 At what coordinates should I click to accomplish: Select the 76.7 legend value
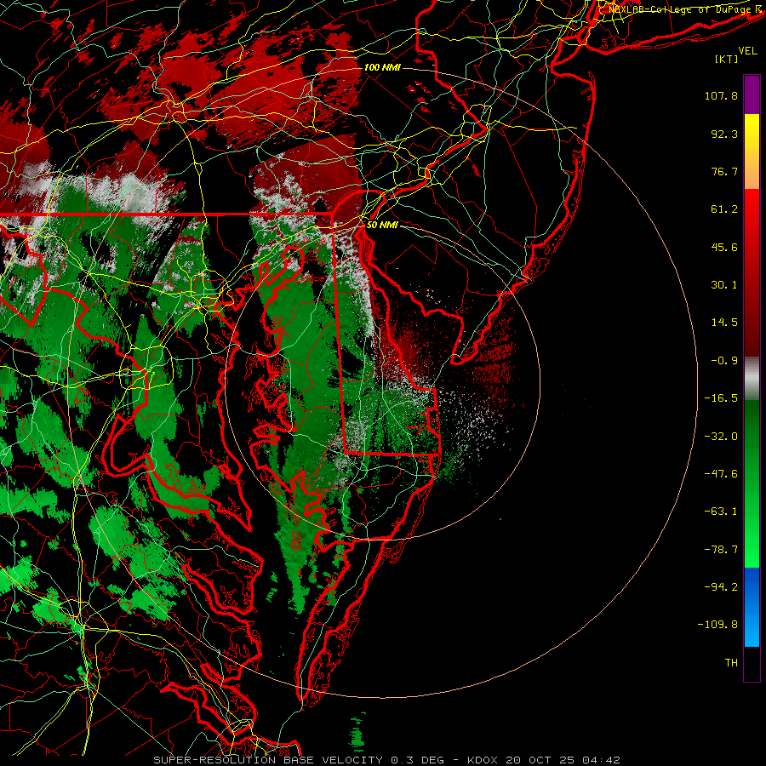coord(724,171)
